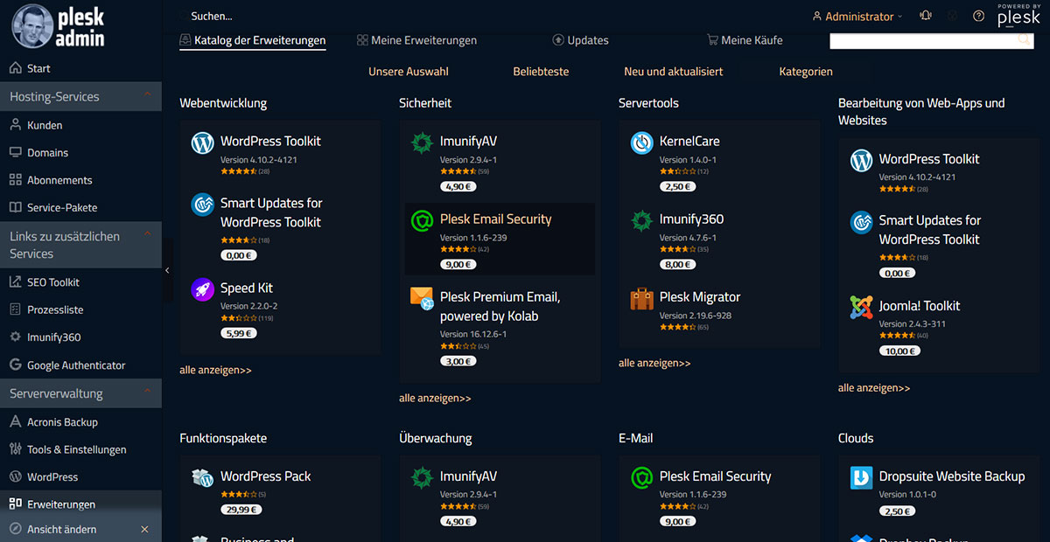
Task: Click the Dropsuite Website Backup icon
Action: coord(862,477)
